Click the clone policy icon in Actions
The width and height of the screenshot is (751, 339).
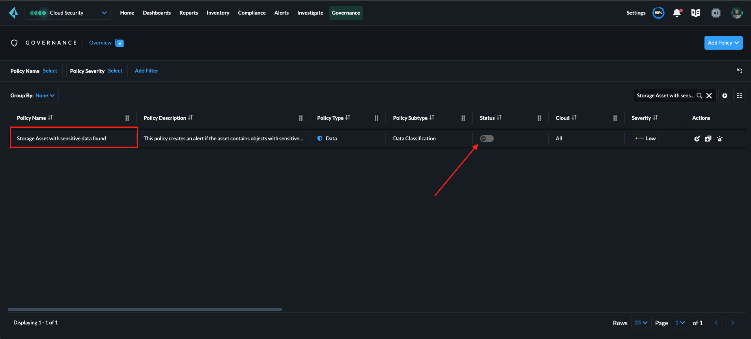[708, 138]
